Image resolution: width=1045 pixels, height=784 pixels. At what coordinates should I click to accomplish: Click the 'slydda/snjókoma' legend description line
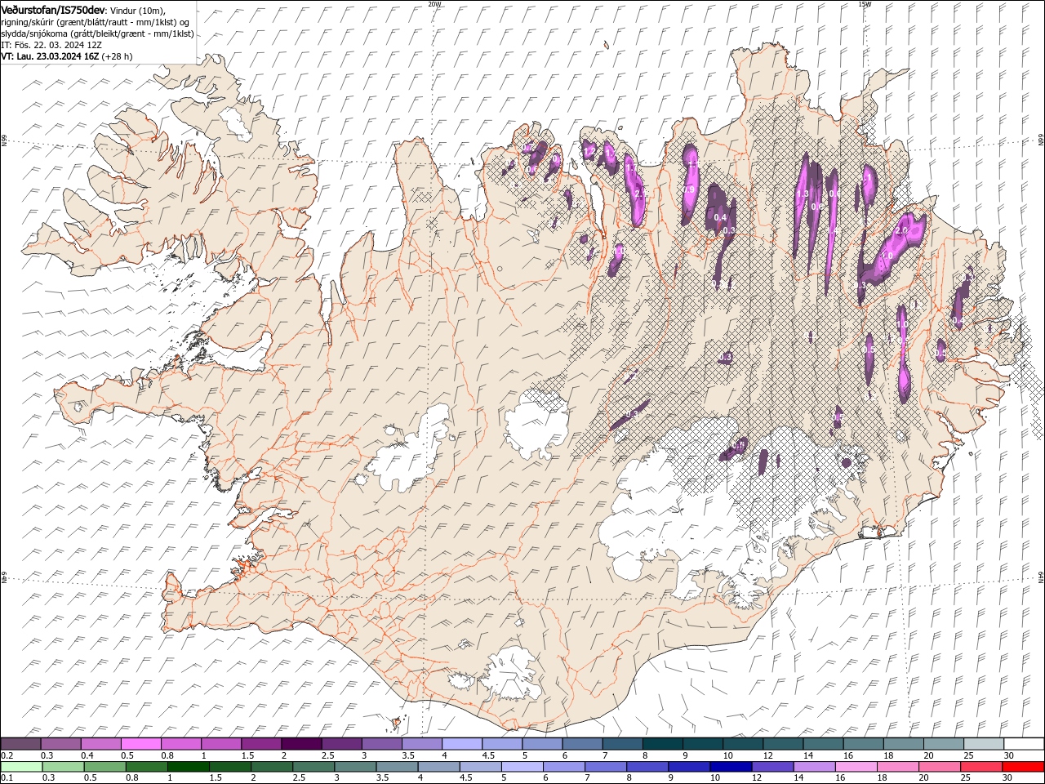click(x=97, y=33)
